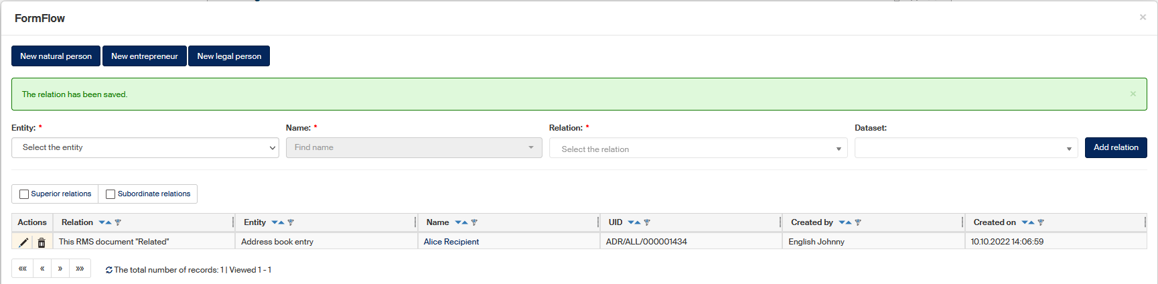Jump to the first page of records
This screenshot has width=1158, height=284.
point(22,269)
